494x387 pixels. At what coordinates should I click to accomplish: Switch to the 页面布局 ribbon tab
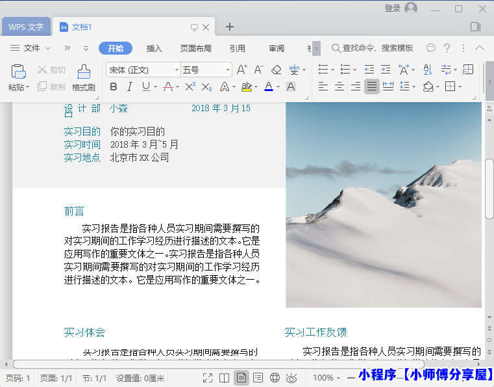195,48
